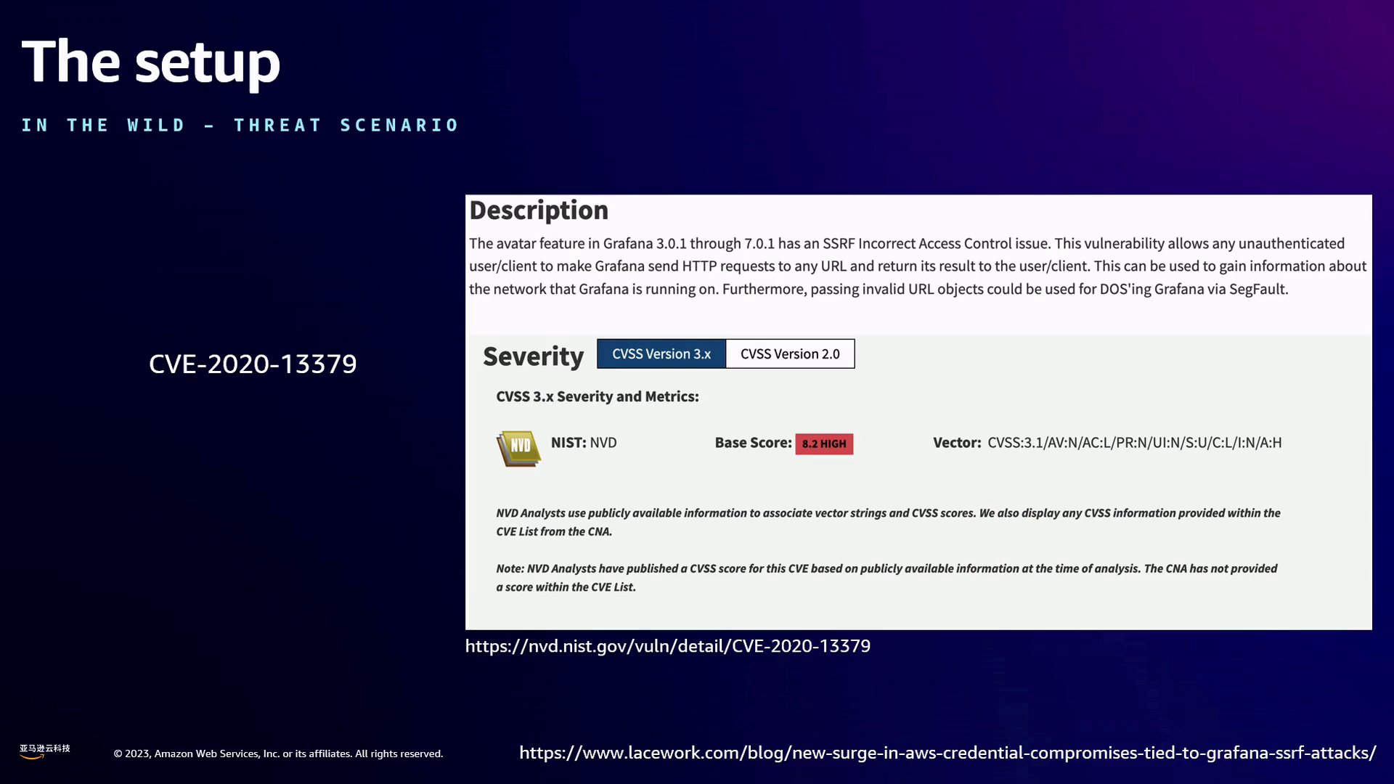This screenshot has width=1394, height=784.
Task: Click the '© 2023, Amazon Web Services' copyright text
Action: click(x=278, y=754)
